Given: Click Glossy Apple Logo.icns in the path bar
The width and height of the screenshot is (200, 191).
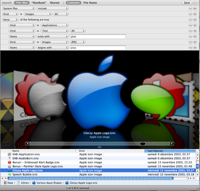Looking at the screenshot, I should click(81, 183).
